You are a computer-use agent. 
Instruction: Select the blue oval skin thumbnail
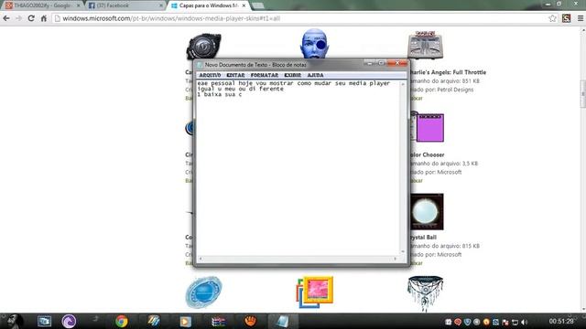click(203, 292)
